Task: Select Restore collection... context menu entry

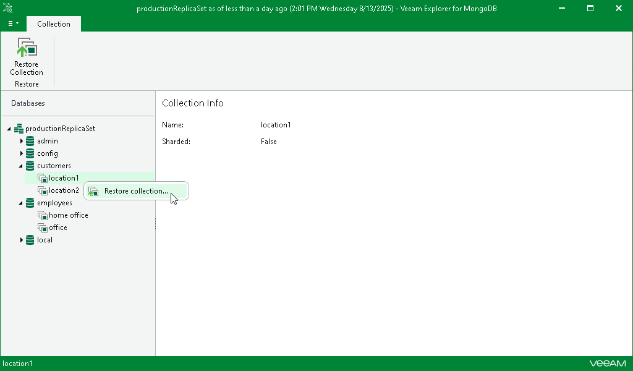Action: coord(136,191)
